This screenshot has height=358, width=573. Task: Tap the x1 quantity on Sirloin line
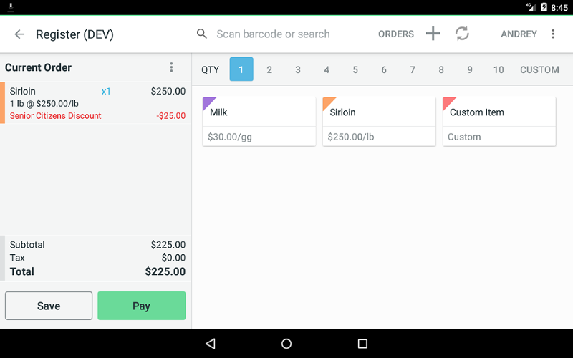click(106, 92)
